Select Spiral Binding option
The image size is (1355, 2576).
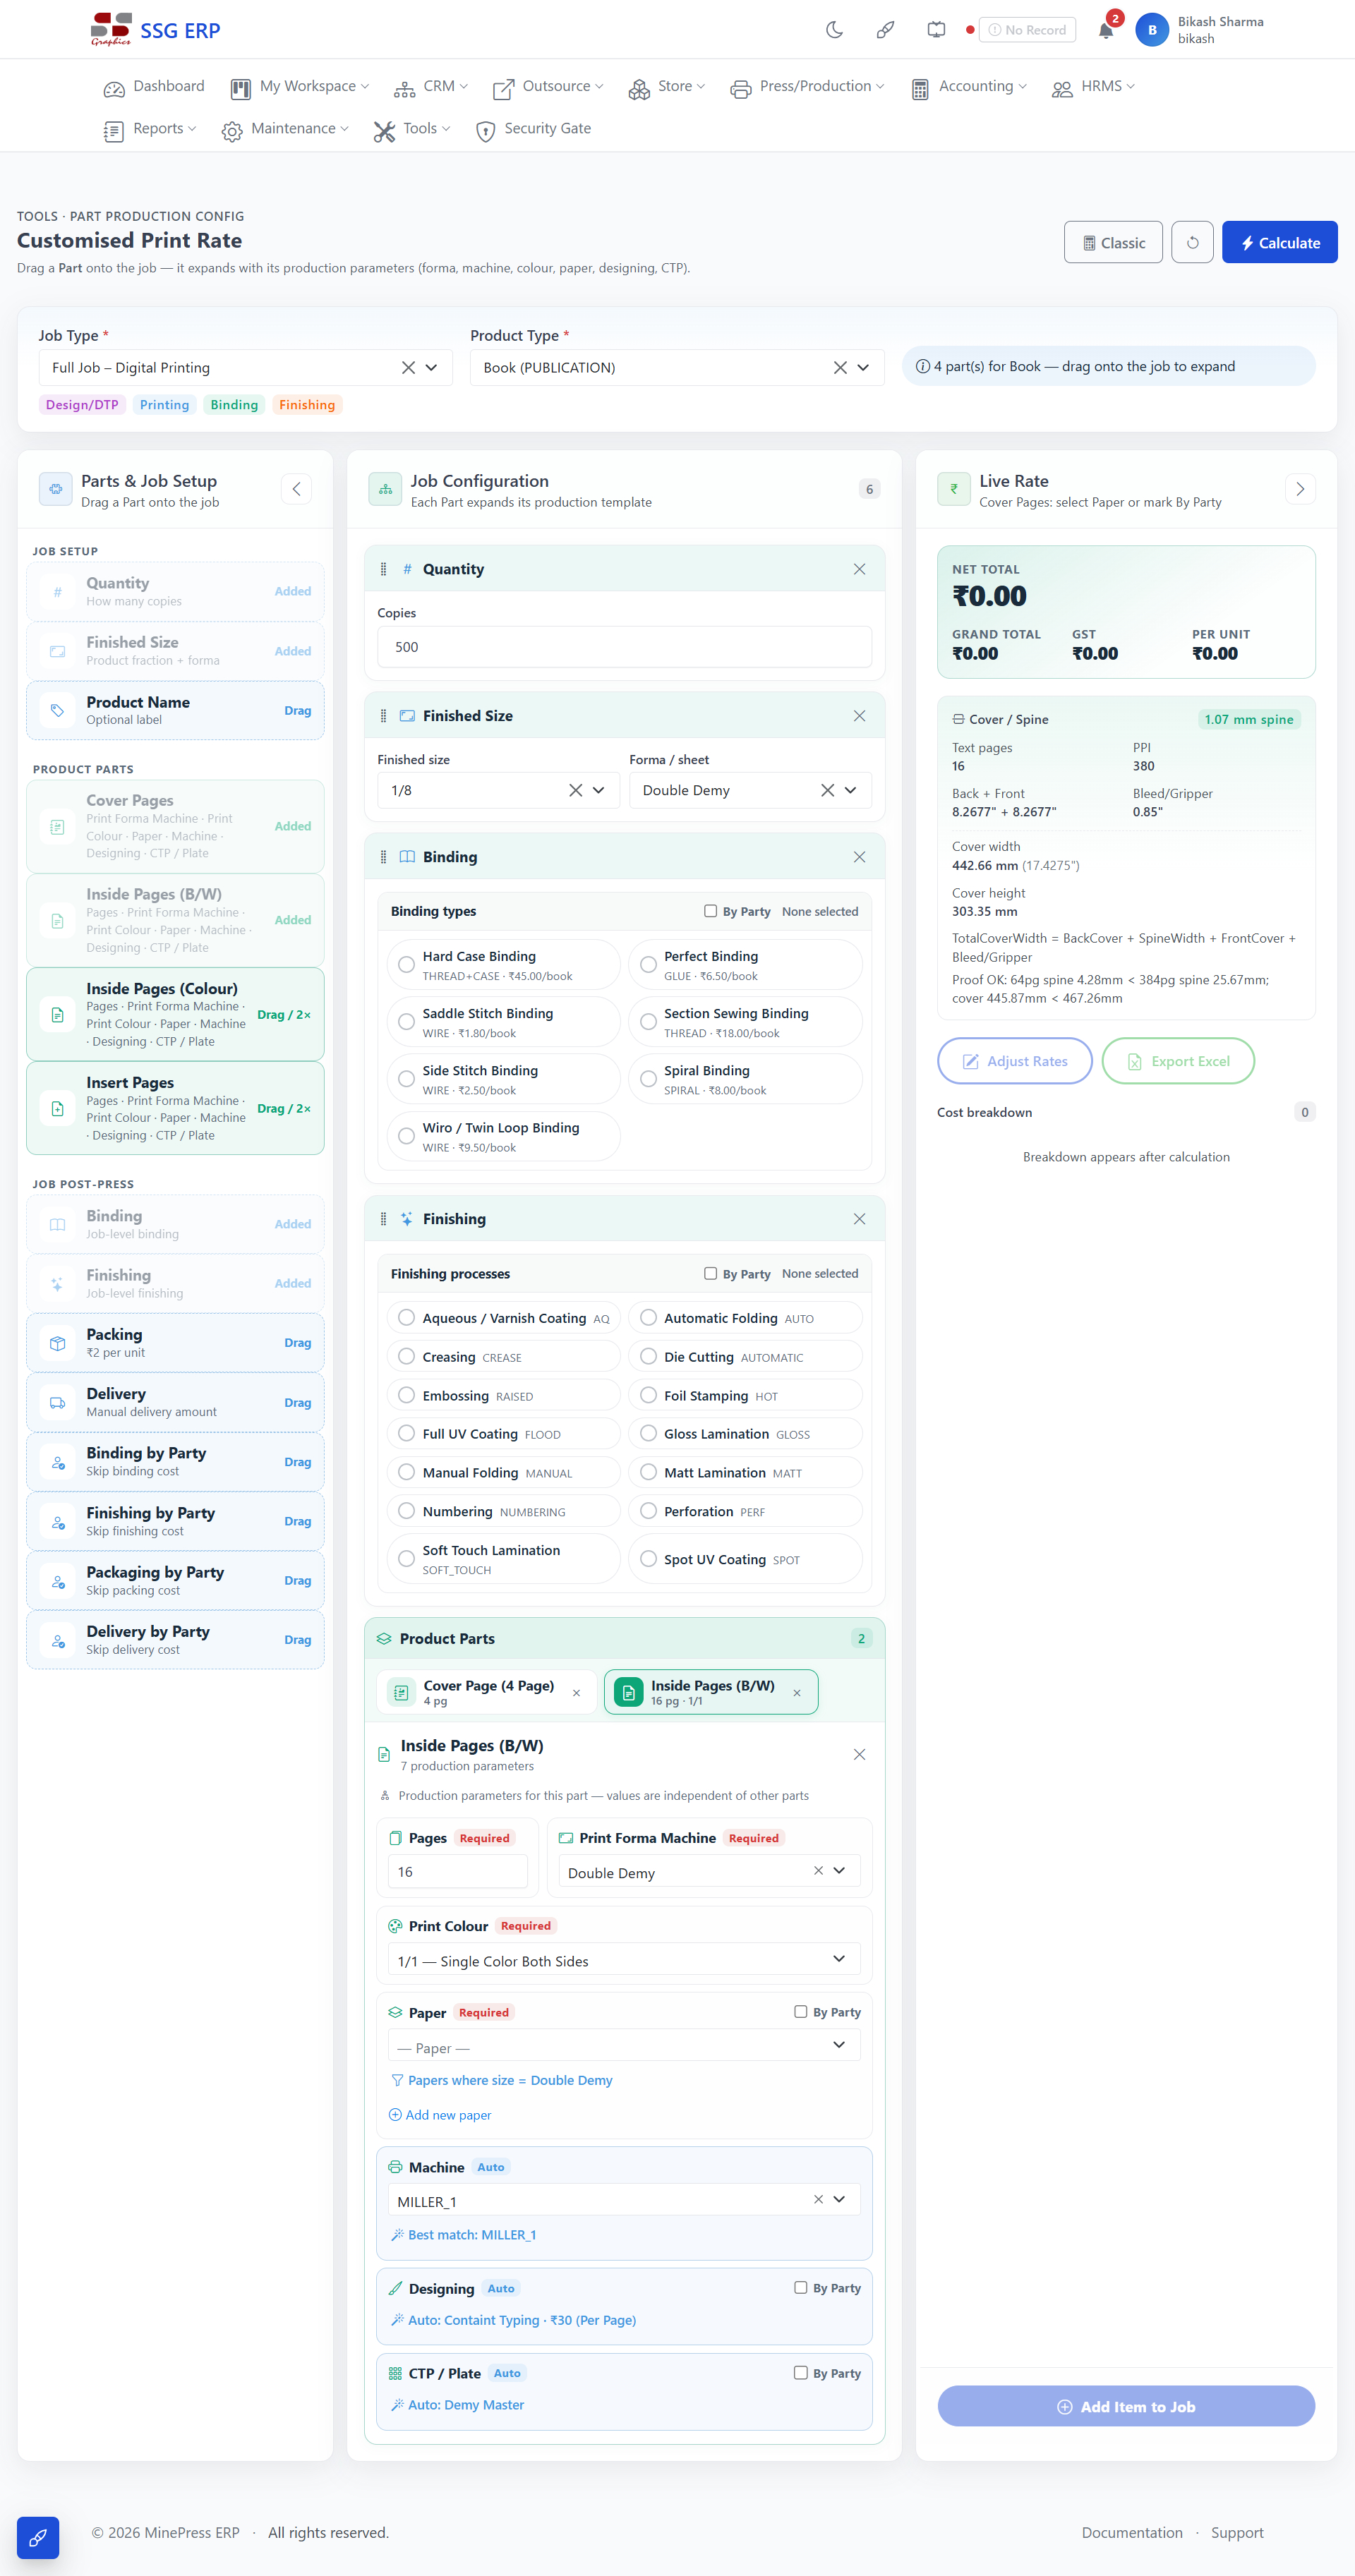[x=745, y=1079]
